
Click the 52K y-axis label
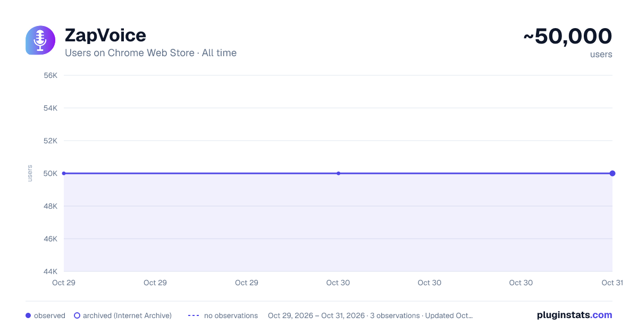[x=51, y=140]
